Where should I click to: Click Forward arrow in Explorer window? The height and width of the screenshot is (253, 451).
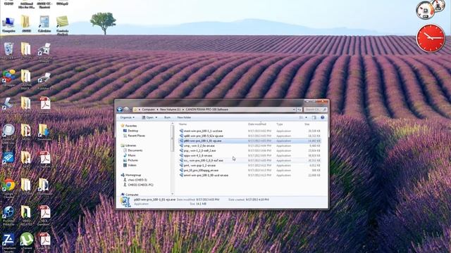click(x=126, y=110)
